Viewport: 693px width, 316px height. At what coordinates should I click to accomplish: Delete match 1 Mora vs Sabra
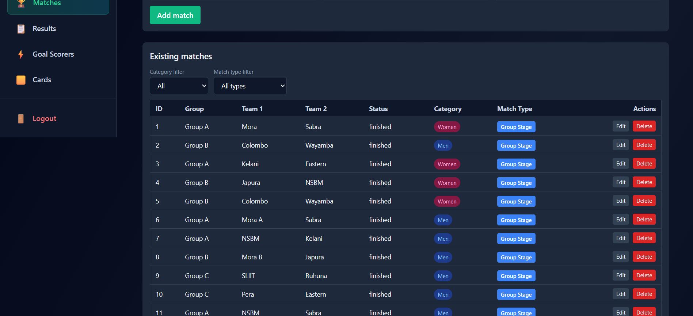[644, 126]
